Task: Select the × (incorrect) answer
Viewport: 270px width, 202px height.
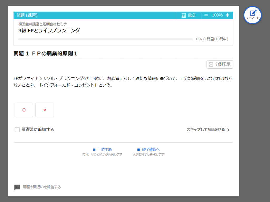Action: click(45, 110)
